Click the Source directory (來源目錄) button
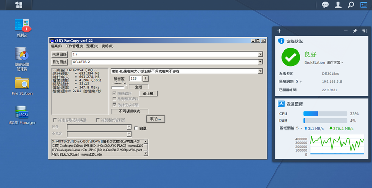The width and height of the screenshot is (372, 188). tap(59, 54)
